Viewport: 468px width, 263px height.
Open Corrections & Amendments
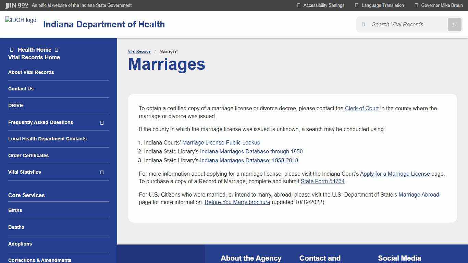(x=40, y=260)
